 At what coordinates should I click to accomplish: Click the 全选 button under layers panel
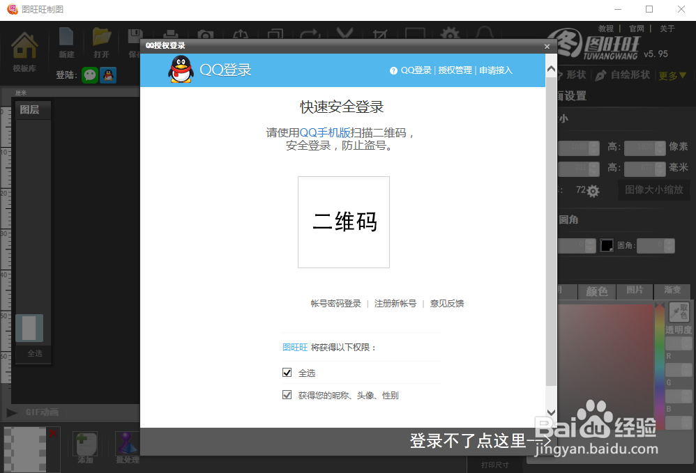(34, 353)
